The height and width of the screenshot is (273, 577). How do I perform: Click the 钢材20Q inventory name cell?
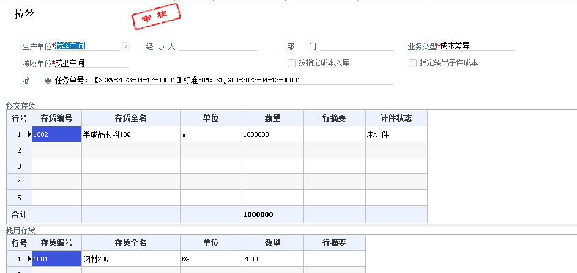130,259
